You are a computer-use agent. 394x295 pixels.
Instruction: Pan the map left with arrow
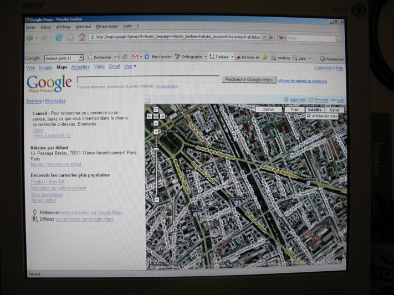pos(149,116)
